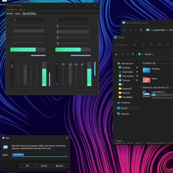Viewport: 173px width, 173px height.
Task: Collapse the Devices and drives group
Action: 141,87
